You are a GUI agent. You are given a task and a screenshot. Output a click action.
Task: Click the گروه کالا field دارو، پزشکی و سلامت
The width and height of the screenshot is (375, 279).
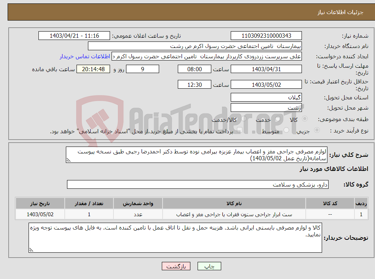[198, 185]
